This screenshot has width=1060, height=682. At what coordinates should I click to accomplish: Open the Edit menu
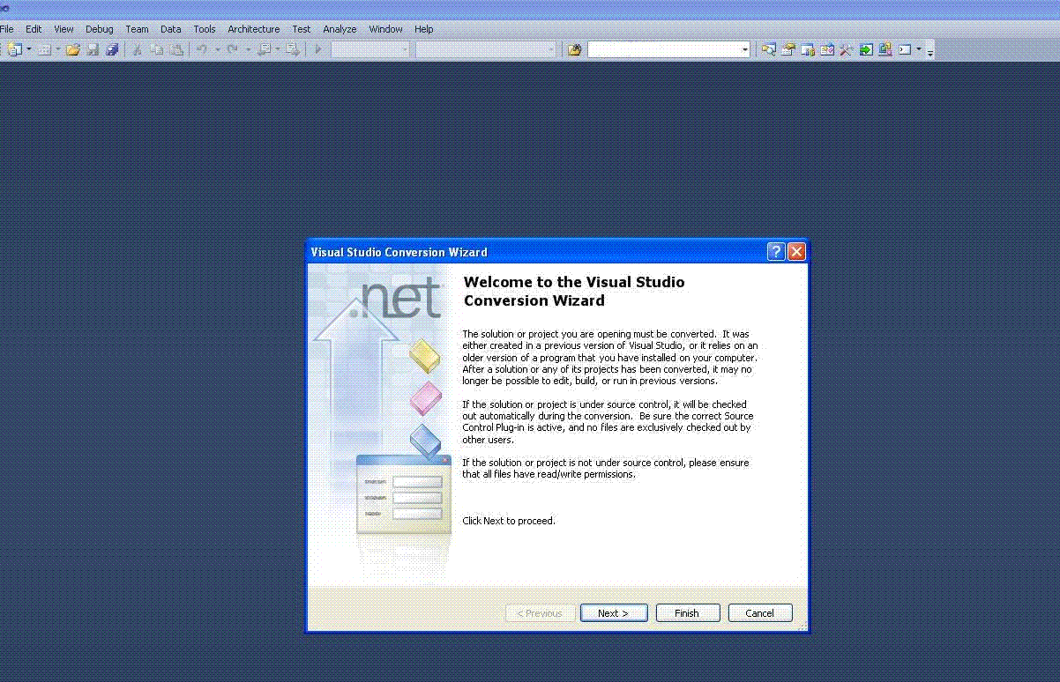tap(34, 29)
